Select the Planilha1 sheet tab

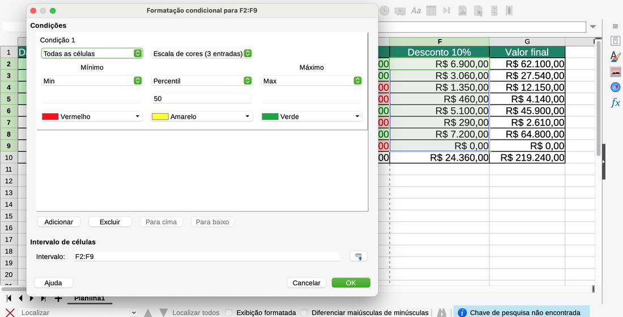click(89, 298)
